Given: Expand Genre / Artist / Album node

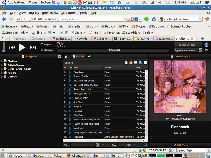Looking at the screenshot, I should pos(2,69).
